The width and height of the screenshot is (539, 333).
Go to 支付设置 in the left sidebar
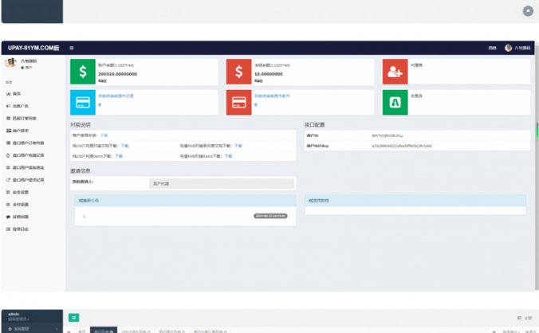(x=21, y=205)
